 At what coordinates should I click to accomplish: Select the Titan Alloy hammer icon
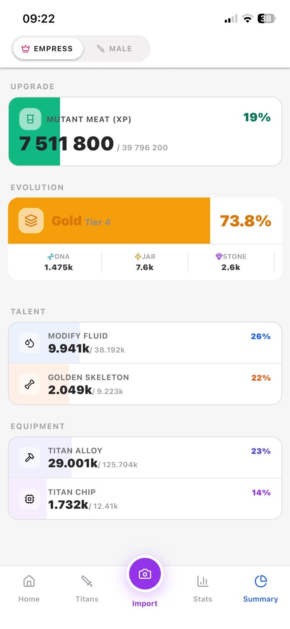(x=29, y=457)
